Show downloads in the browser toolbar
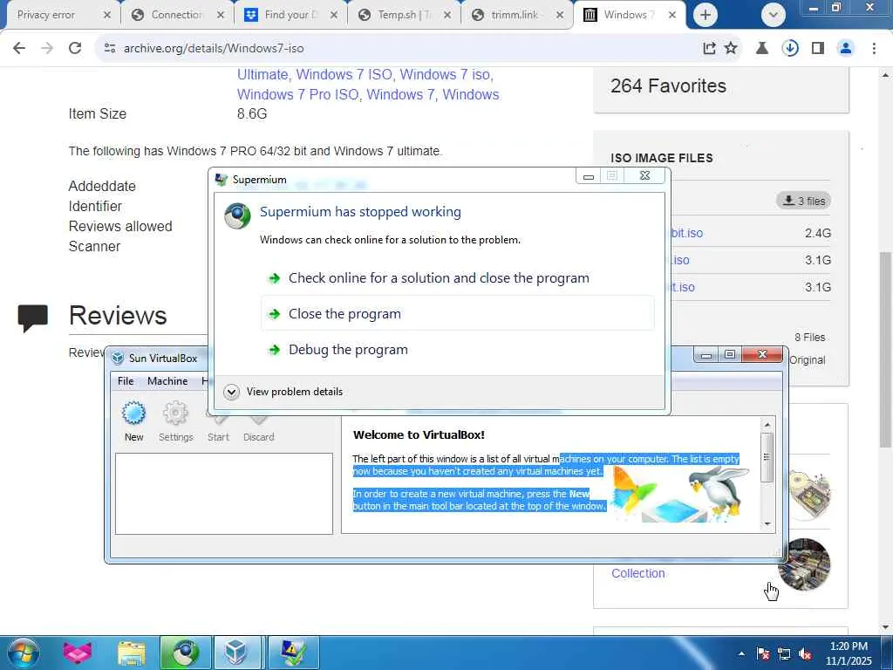 790,49
